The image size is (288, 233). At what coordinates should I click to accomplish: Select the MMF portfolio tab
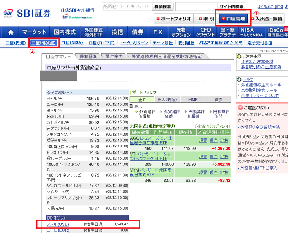(193, 100)
